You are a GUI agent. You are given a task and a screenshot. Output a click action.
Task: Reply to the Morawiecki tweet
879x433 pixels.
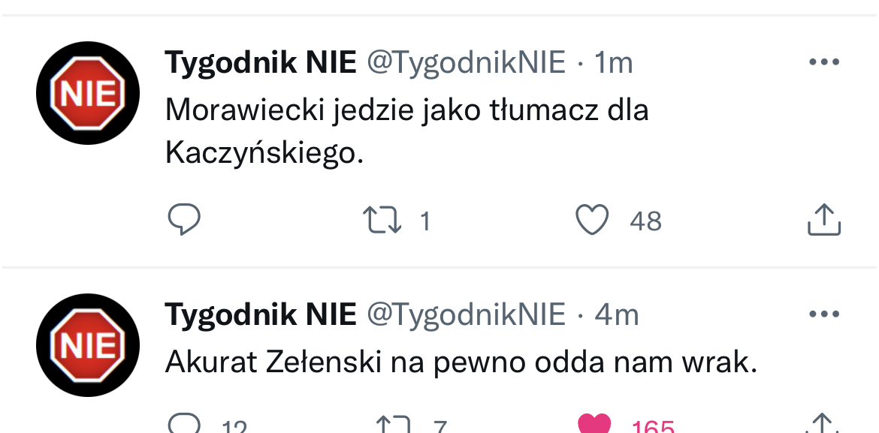183,221
